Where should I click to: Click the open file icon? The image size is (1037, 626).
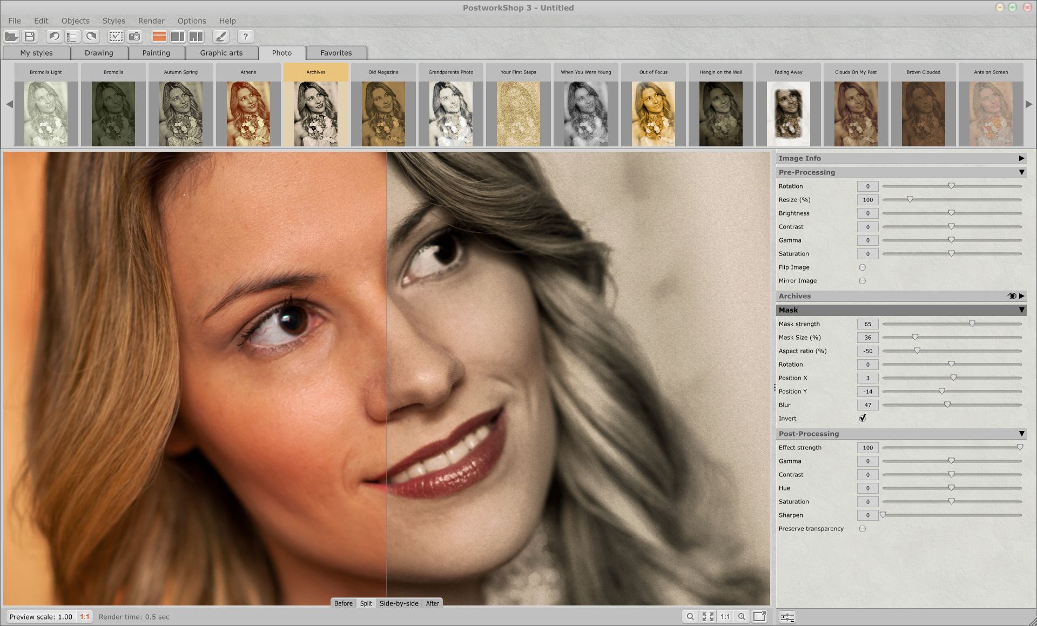click(12, 36)
